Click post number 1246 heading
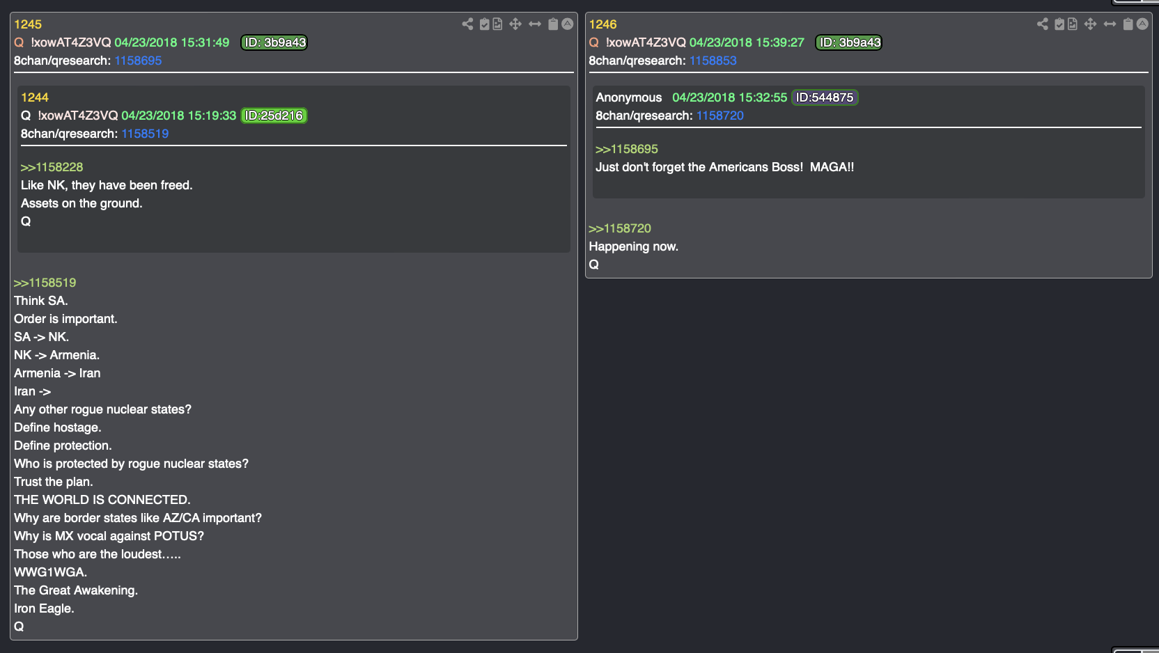1159x653 pixels. [603, 24]
